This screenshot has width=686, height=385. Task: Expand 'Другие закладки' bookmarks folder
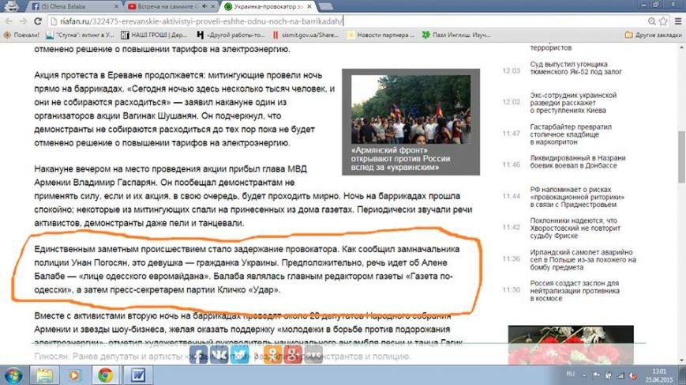(653, 35)
